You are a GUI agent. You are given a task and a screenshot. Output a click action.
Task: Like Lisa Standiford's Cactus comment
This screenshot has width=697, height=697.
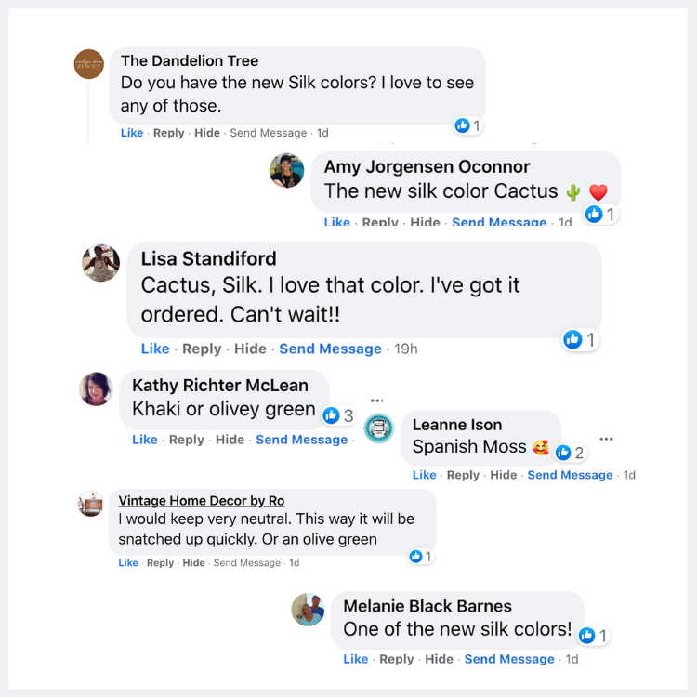(x=155, y=348)
